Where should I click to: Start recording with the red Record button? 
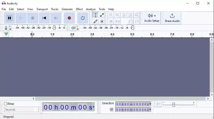coord(69,18)
